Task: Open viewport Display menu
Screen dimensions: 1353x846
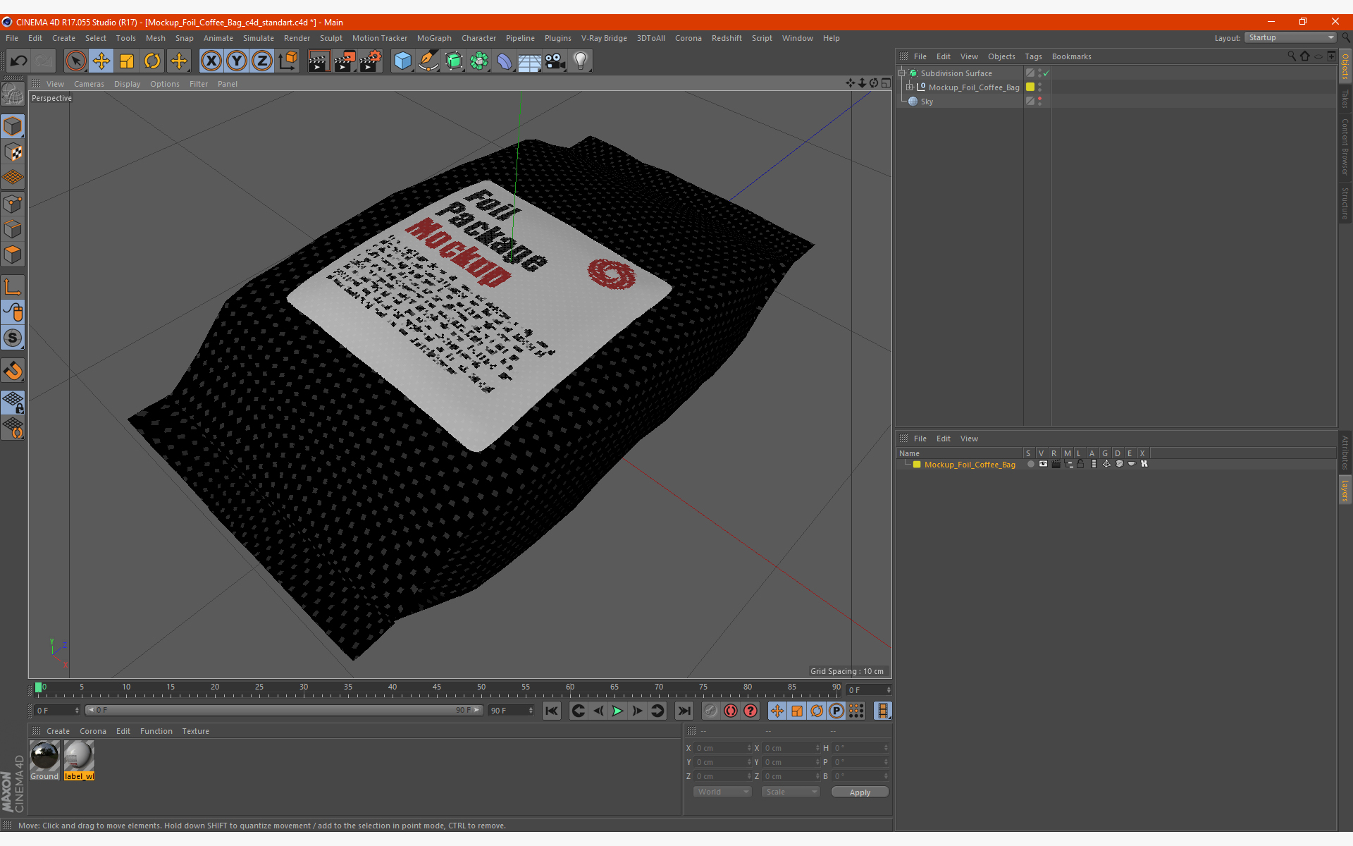Action: coord(127,84)
